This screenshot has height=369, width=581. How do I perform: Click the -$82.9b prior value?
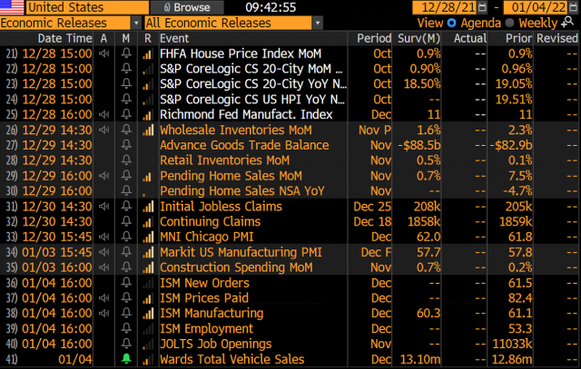pyautogui.click(x=511, y=145)
